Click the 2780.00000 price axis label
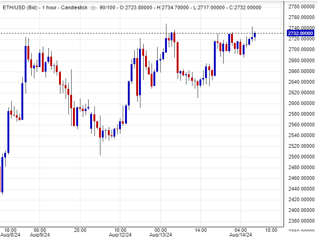Screen dimensions: 318x237 pyautogui.click(x=300, y=7)
